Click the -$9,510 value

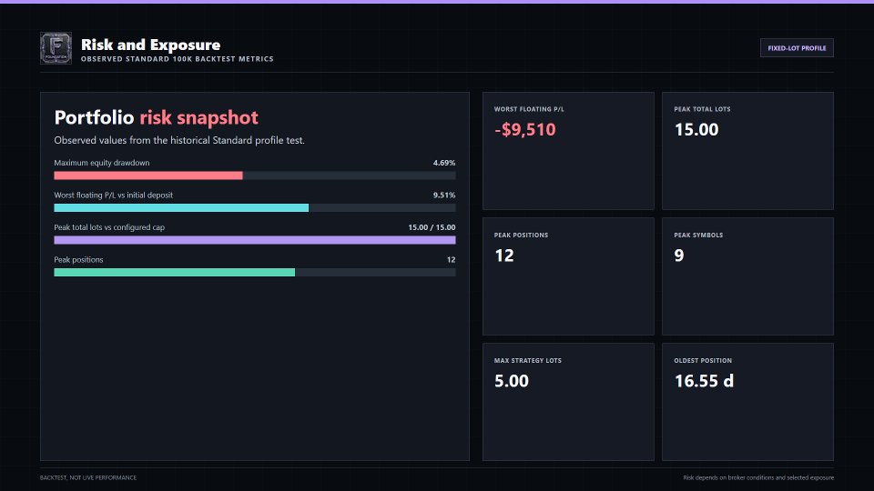tap(525, 130)
